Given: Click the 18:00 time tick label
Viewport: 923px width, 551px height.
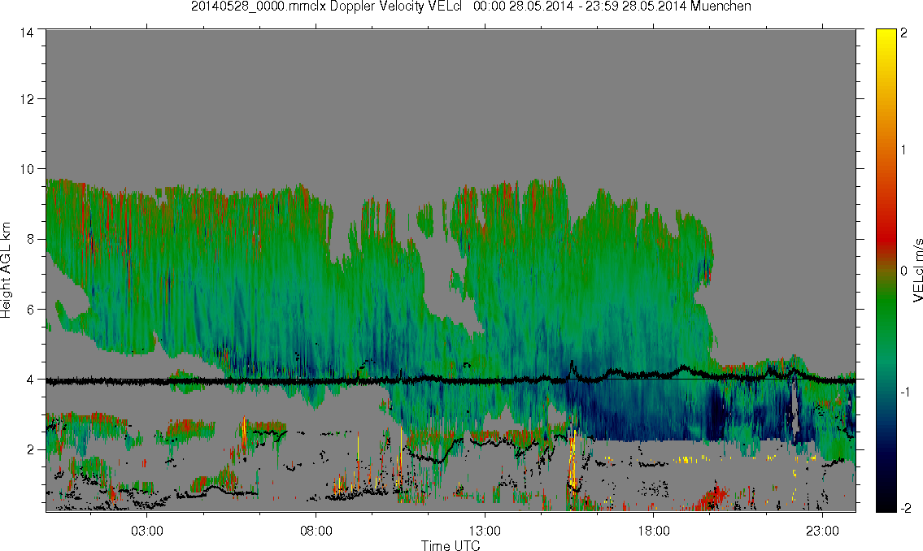Looking at the screenshot, I should [x=653, y=531].
